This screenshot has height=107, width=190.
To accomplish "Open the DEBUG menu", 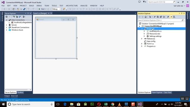I will pos(39,6).
